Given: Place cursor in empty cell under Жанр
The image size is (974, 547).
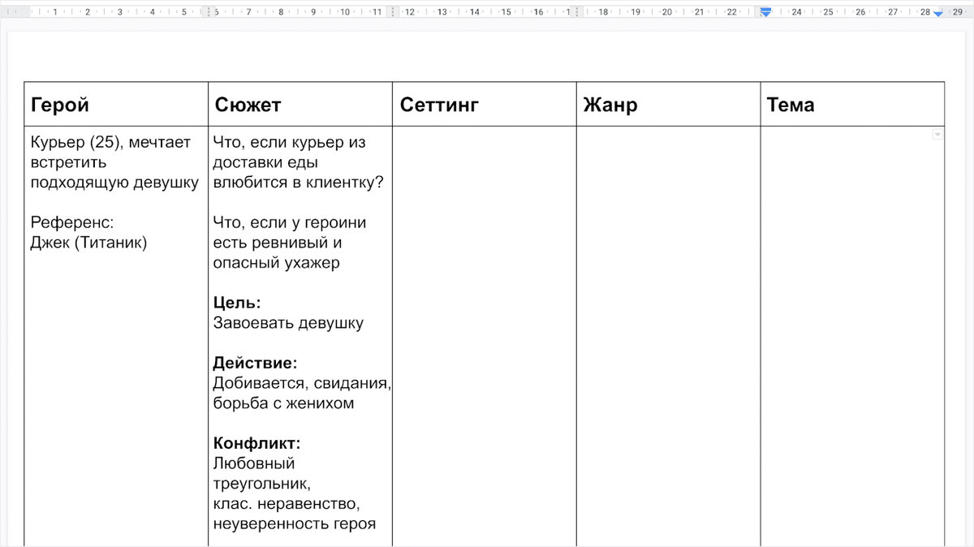Looking at the screenshot, I should point(668,335).
